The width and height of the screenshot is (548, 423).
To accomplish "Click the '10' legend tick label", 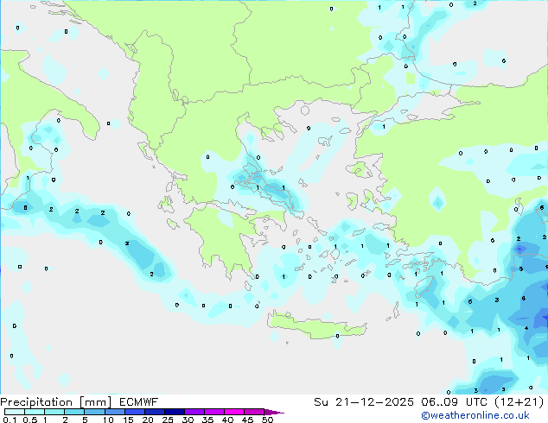I will tap(108, 420).
